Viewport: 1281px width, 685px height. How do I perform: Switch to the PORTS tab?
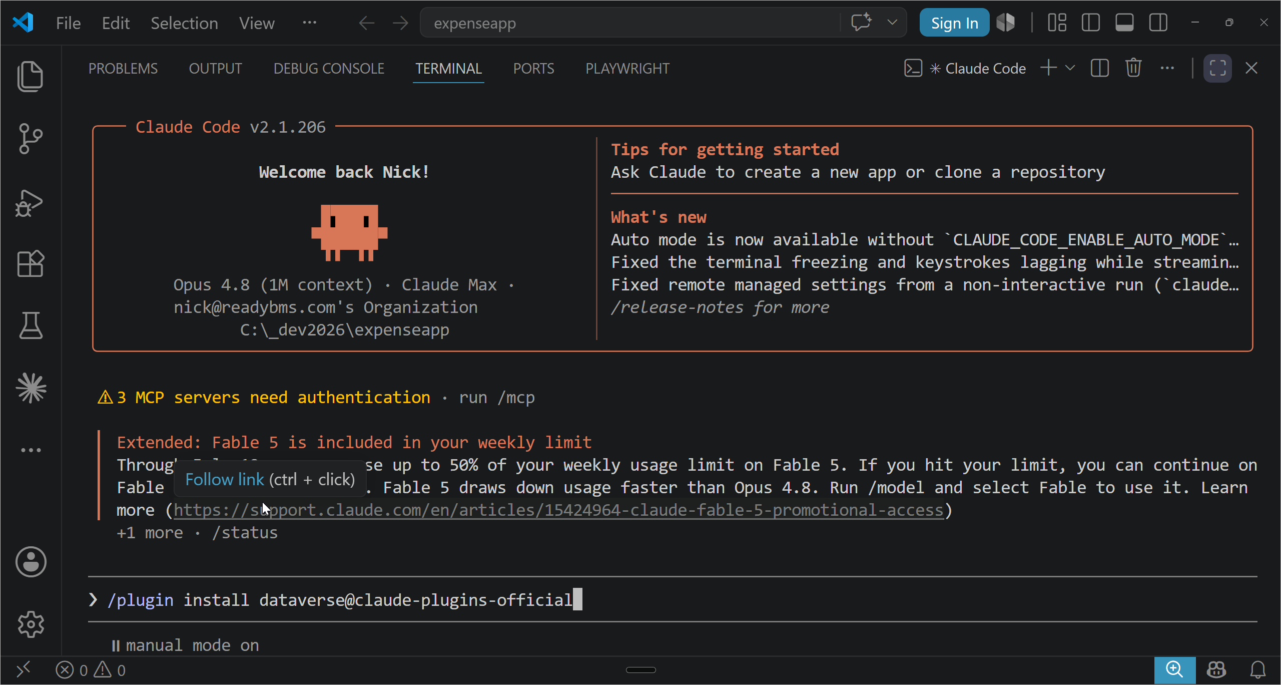pyautogui.click(x=533, y=69)
